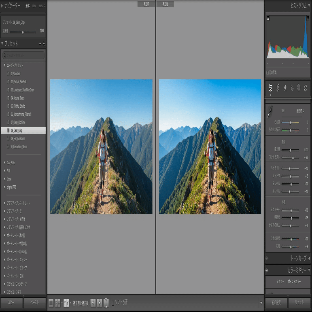This screenshot has width=312, height=312.
Task: Expand the Cafe_Style preset group
Action: [x=4, y=163]
